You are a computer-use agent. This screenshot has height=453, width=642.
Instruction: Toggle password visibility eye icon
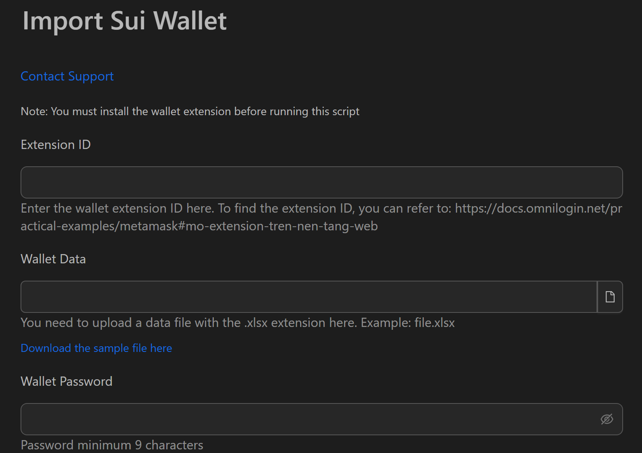[x=607, y=419]
